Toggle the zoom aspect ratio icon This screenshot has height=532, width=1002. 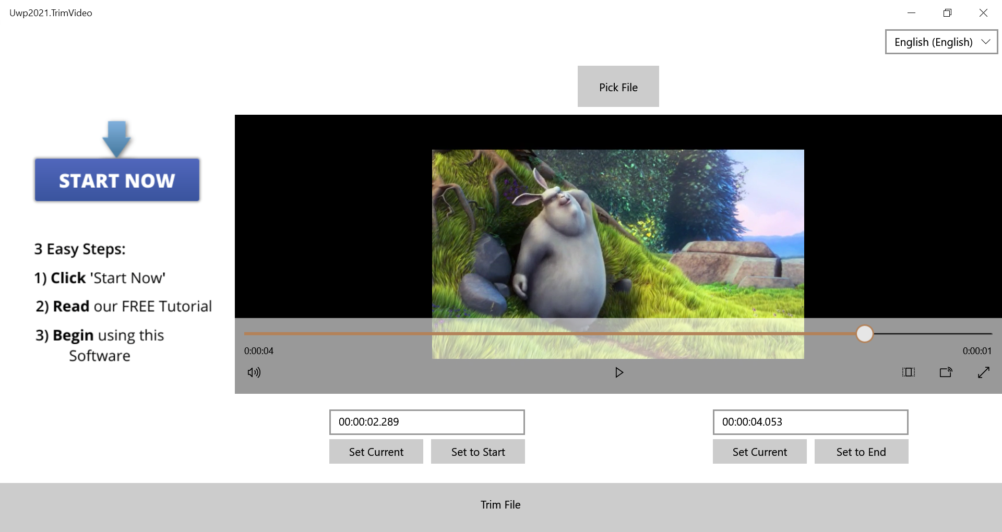(908, 372)
